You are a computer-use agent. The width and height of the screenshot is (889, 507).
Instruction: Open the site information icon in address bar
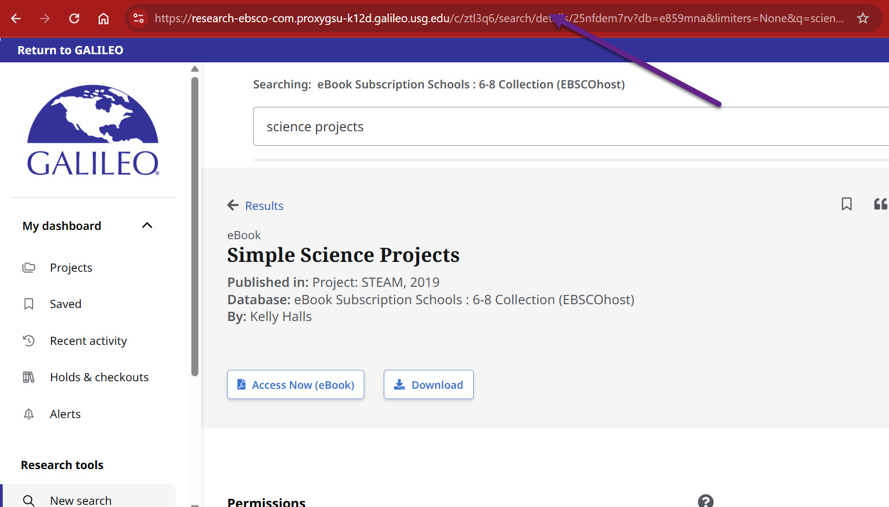tap(139, 18)
